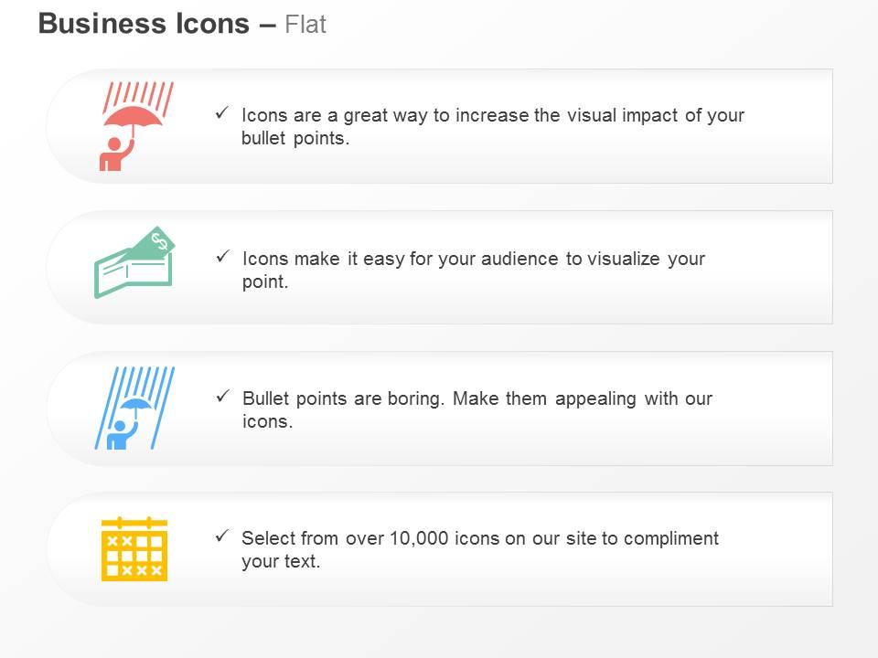Click the blue person under heavy rain icon

pos(134,408)
